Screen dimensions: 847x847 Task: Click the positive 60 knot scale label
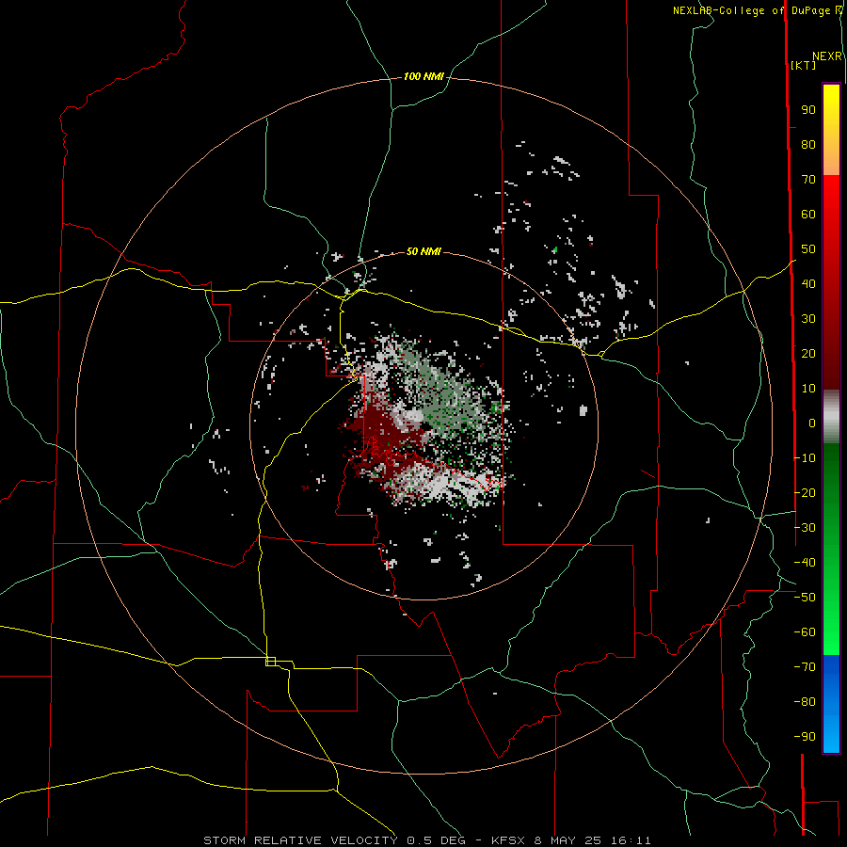click(808, 214)
